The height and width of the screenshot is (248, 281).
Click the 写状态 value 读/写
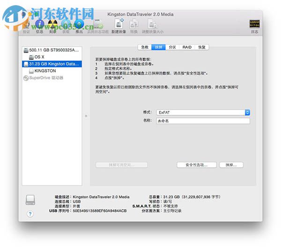point(168,202)
